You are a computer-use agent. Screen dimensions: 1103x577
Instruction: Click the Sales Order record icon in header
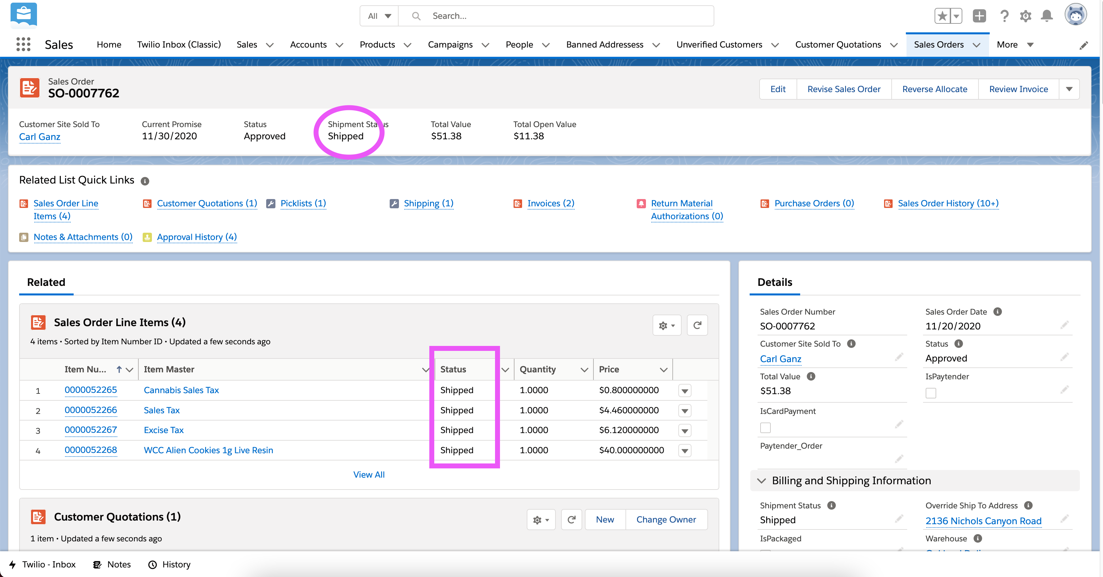29,88
